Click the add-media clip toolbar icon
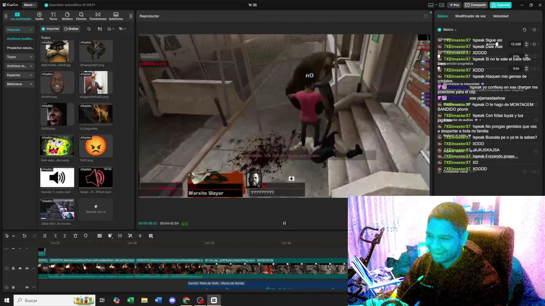Viewport: 545px width, 306px height. (100, 236)
